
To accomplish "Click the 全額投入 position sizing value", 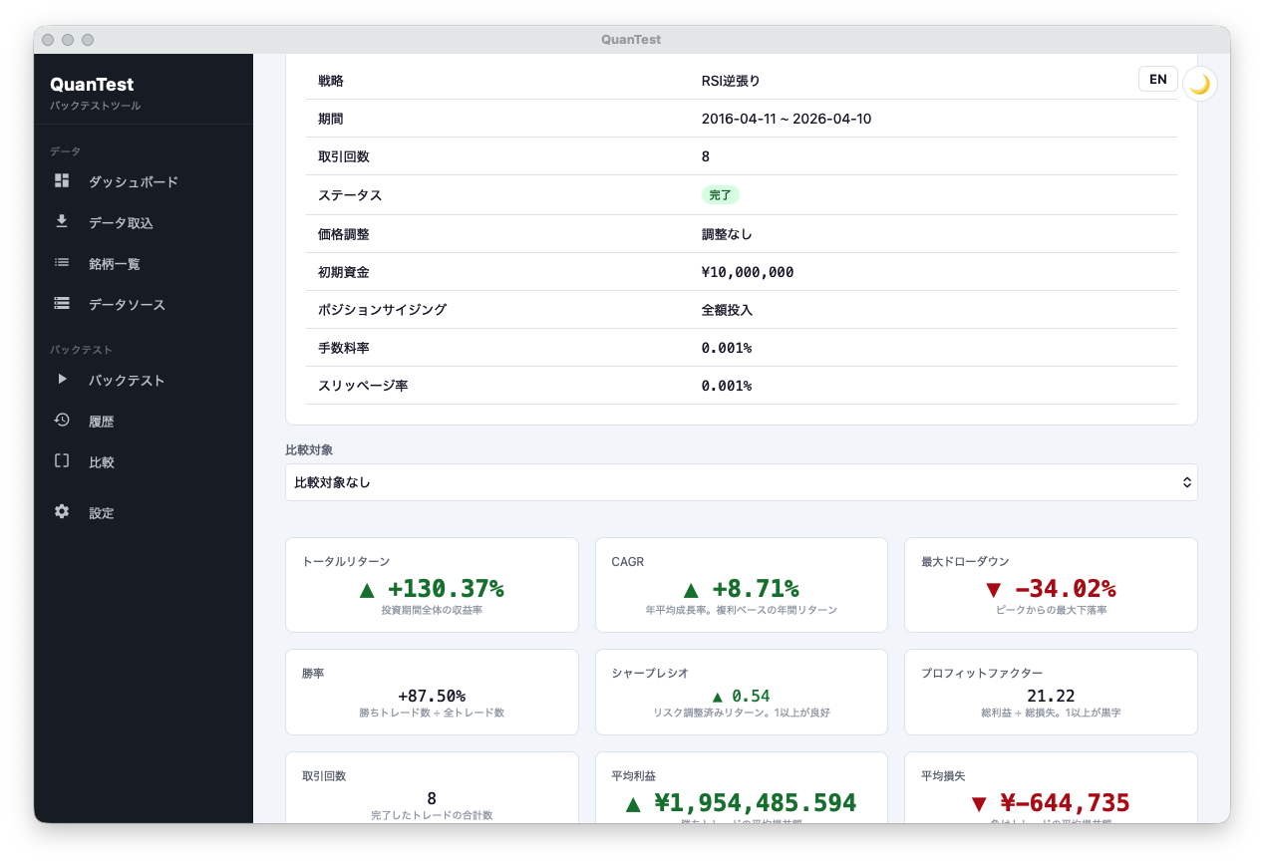I will (x=727, y=310).
